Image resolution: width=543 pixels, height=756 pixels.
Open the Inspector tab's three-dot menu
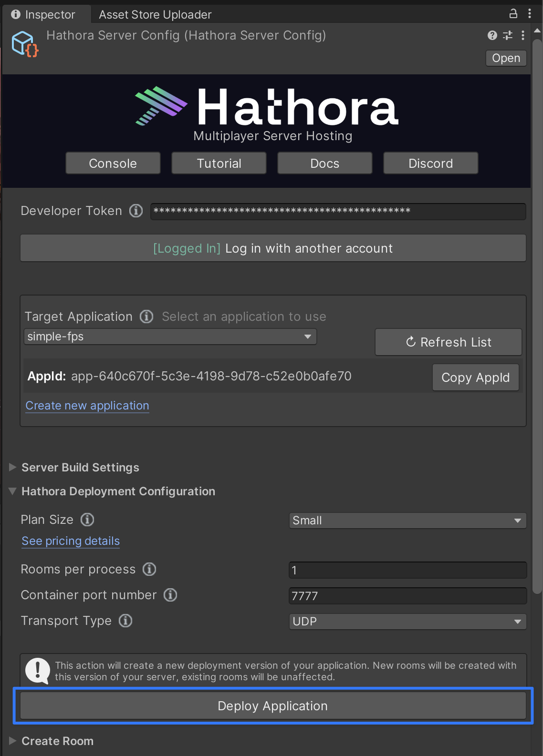tap(530, 13)
